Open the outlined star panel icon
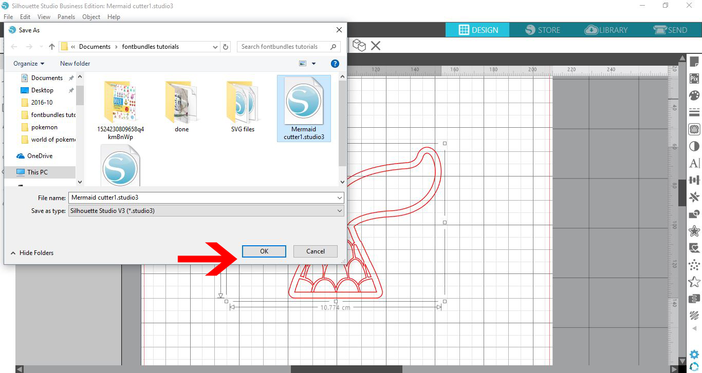702x373 pixels. (x=694, y=282)
